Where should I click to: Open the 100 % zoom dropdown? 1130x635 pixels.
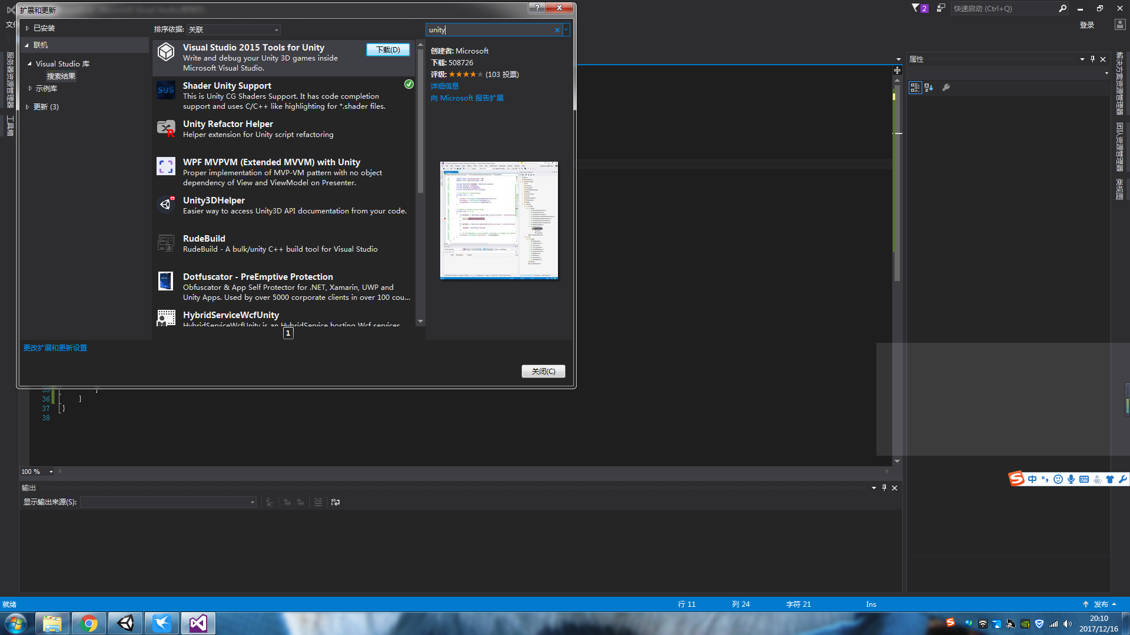51,472
